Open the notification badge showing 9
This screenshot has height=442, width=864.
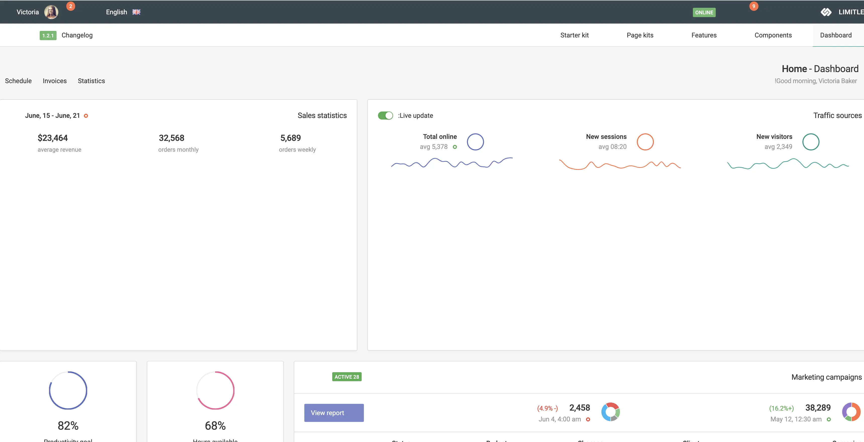pyautogui.click(x=753, y=6)
